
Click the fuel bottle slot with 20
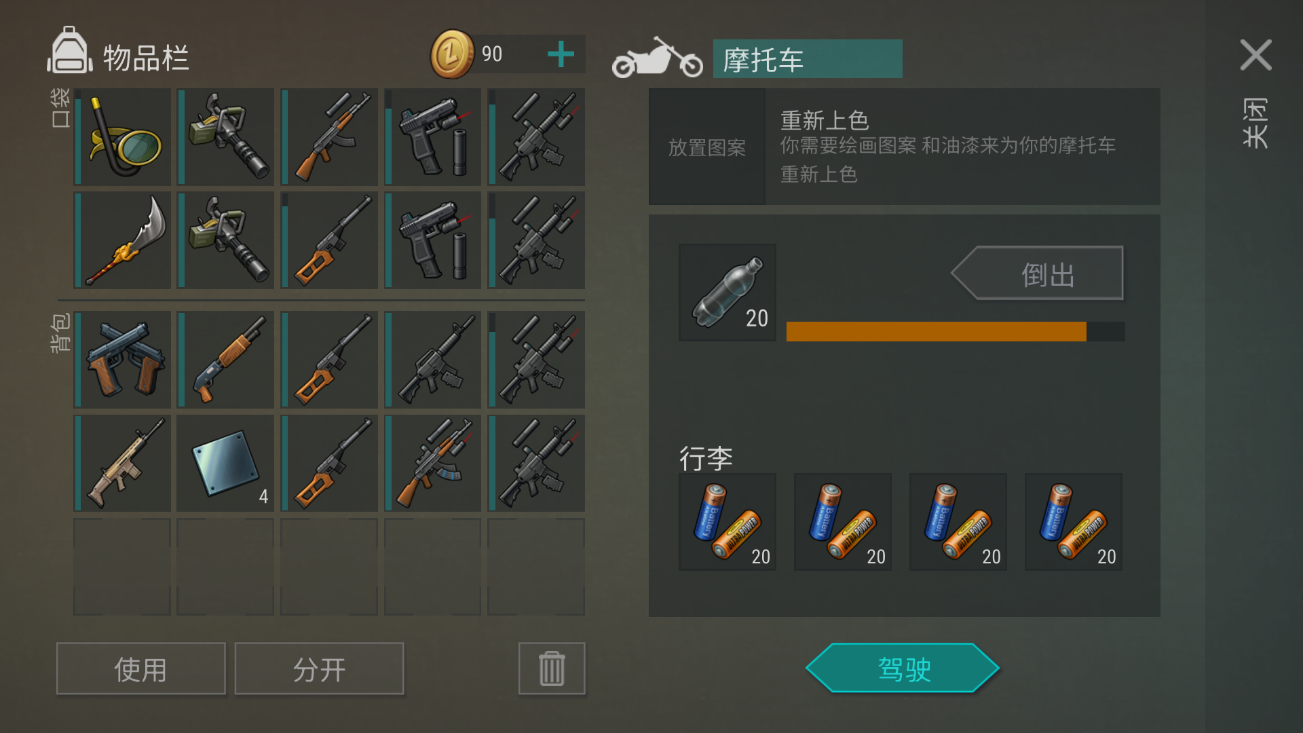tap(728, 293)
